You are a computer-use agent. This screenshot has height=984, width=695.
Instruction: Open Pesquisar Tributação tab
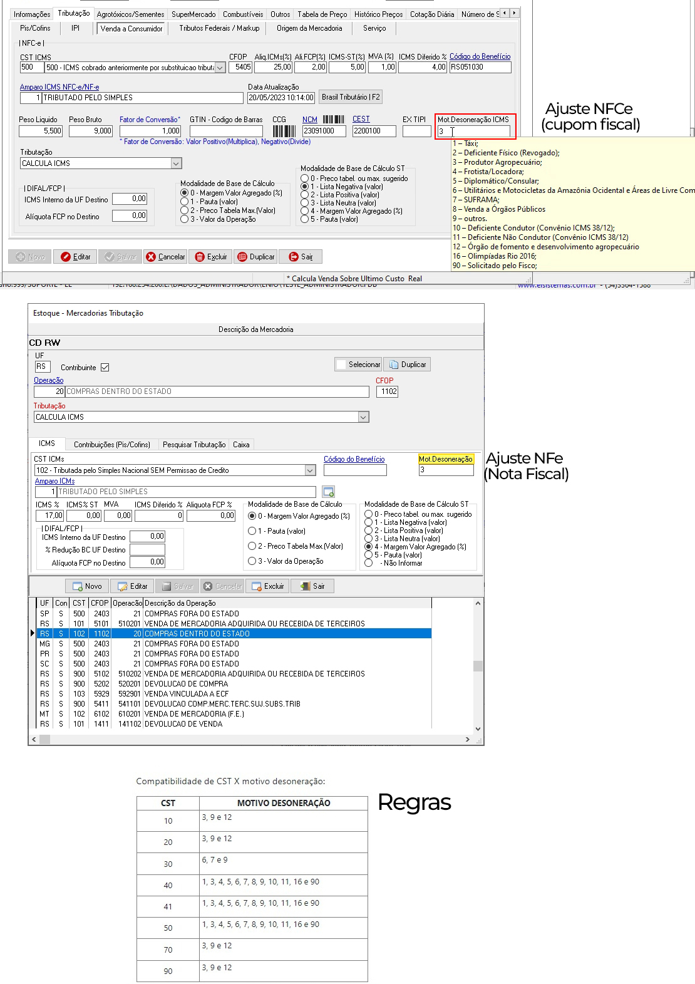pyautogui.click(x=194, y=445)
